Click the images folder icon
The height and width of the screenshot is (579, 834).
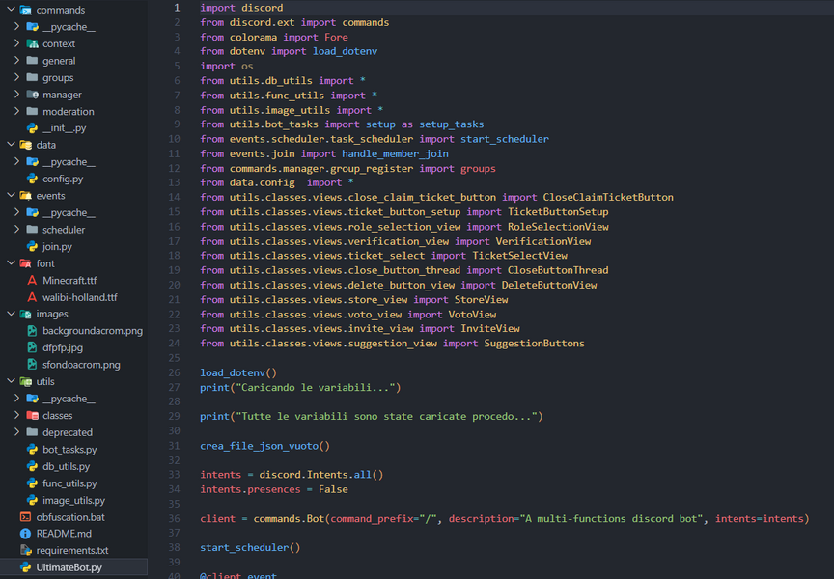coord(25,314)
